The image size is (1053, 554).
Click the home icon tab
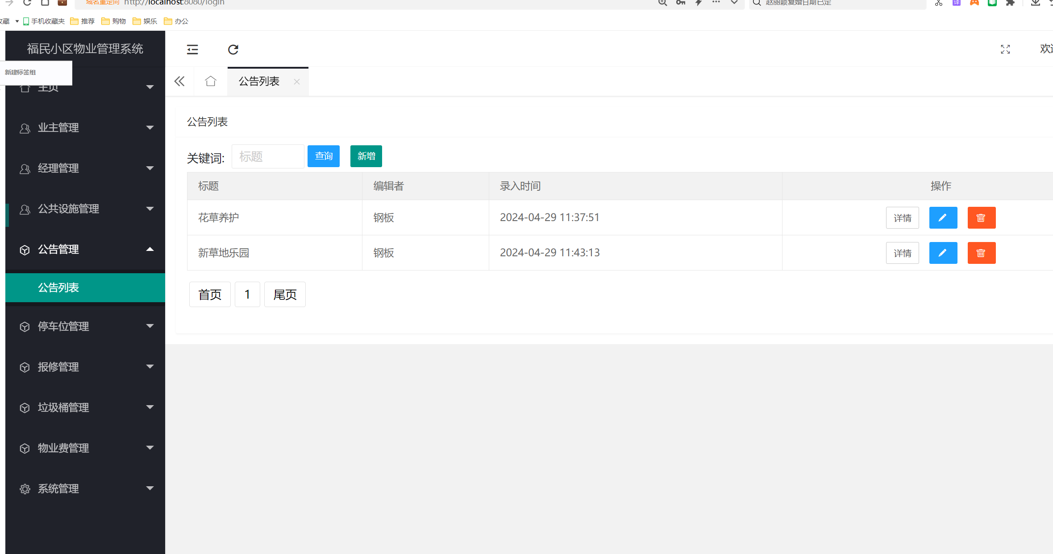coord(211,81)
